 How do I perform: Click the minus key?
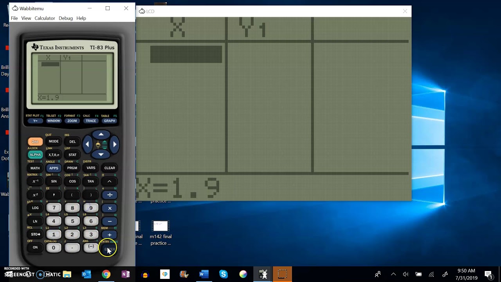click(110, 221)
